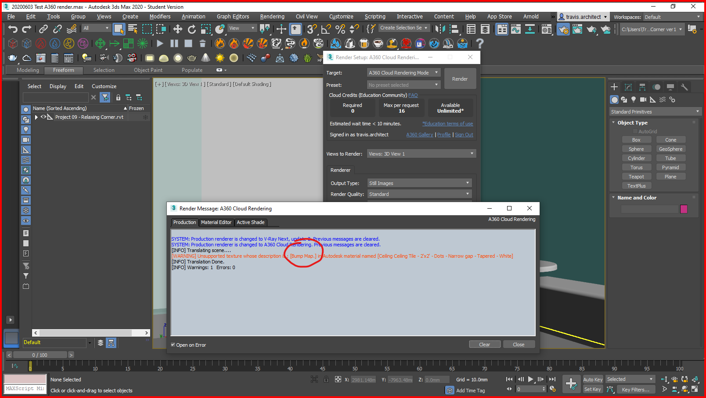Image resolution: width=706 pixels, height=398 pixels.
Task: Activate the Rotate tool
Action: 192,29
